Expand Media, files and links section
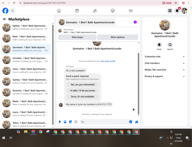The height and width of the screenshot is (147, 192). (165, 70)
